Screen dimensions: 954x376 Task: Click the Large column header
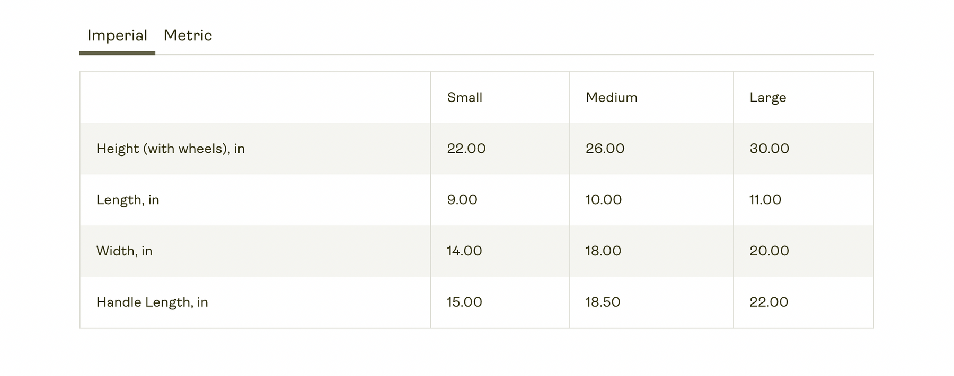click(x=767, y=97)
